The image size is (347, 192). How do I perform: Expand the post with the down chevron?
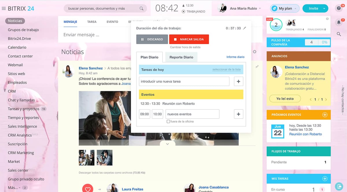pyautogui.click(x=167, y=144)
